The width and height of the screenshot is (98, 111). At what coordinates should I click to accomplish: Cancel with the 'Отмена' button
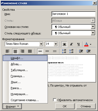[86, 106]
